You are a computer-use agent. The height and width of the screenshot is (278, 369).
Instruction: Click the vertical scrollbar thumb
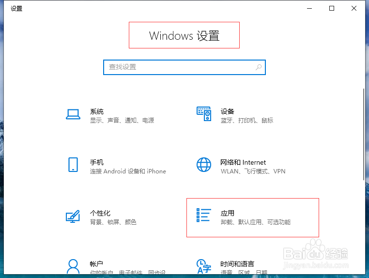click(x=364, y=135)
